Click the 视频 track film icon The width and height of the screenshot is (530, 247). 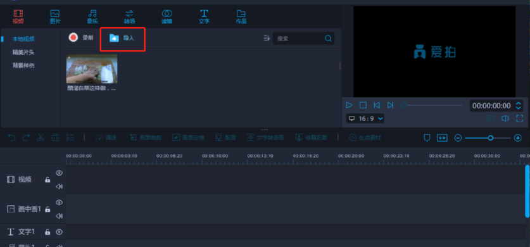click(11, 179)
